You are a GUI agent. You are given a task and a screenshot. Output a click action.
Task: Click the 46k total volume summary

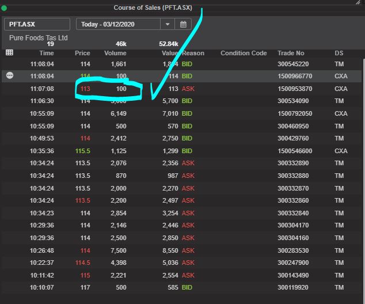click(121, 44)
